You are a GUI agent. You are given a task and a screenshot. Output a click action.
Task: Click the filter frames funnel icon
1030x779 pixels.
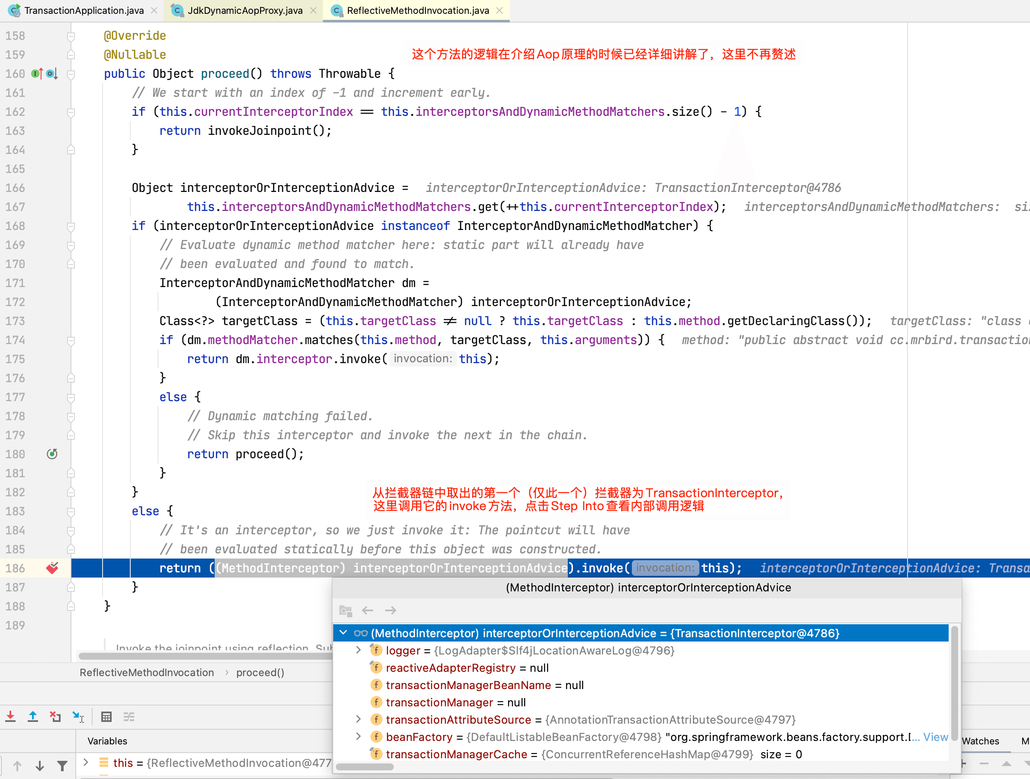coord(62,765)
